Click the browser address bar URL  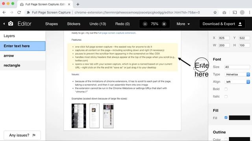[137, 13]
